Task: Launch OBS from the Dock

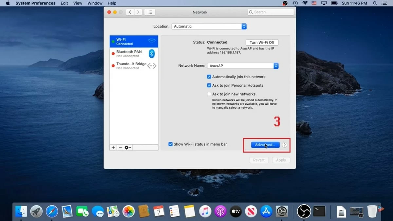Action: [x=304, y=212]
